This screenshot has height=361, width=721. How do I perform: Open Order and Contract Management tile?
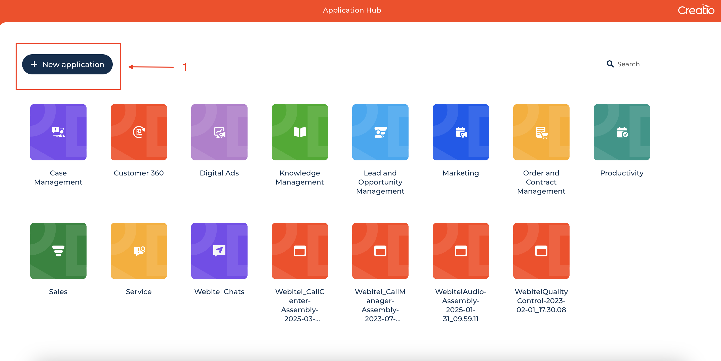click(541, 132)
